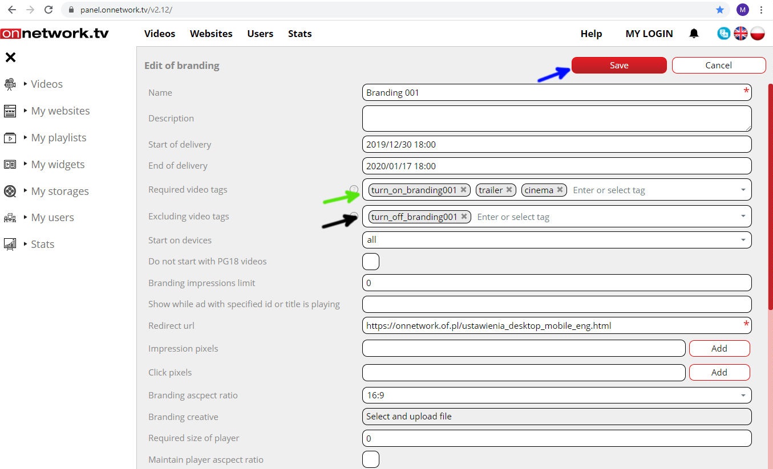Toggle Do not start with PG18 videos checkbox
The height and width of the screenshot is (469, 773).
pos(371,262)
